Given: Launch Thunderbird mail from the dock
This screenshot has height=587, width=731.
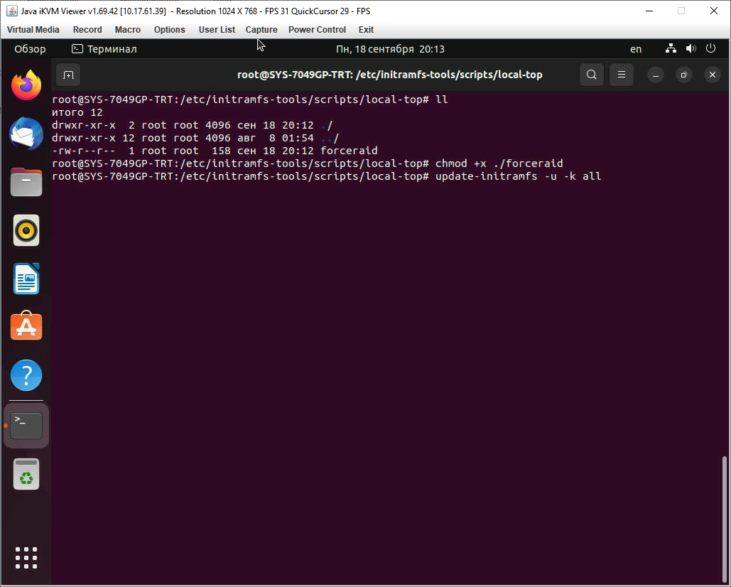Looking at the screenshot, I should pyautogui.click(x=26, y=134).
